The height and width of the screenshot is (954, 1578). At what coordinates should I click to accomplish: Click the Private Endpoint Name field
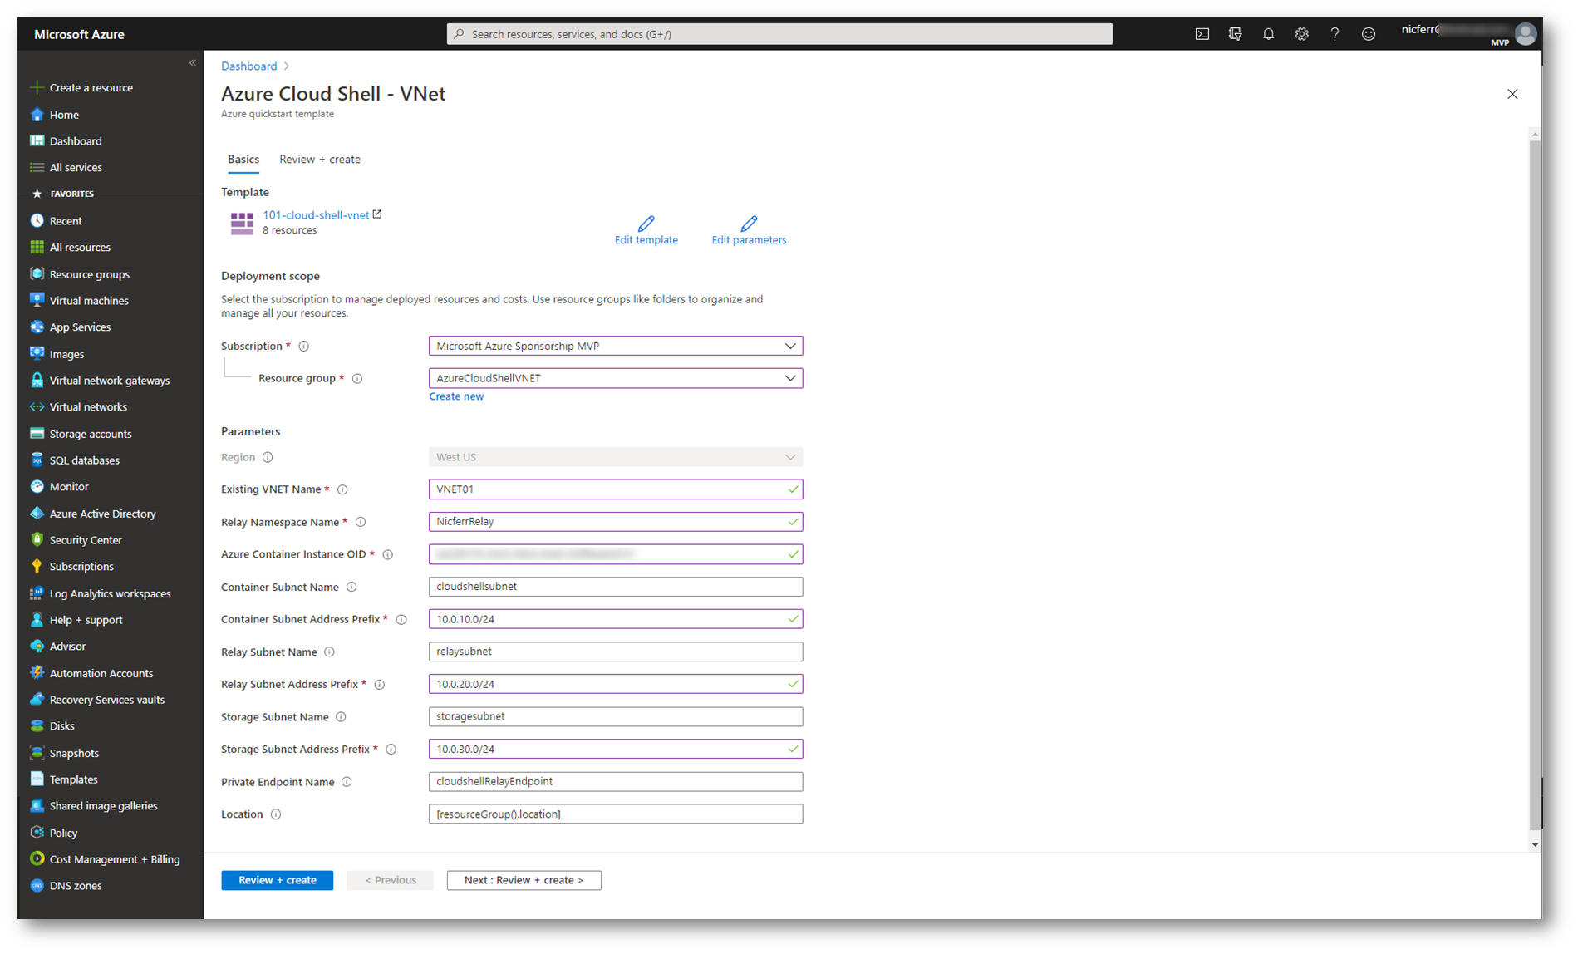coord(616,781)
